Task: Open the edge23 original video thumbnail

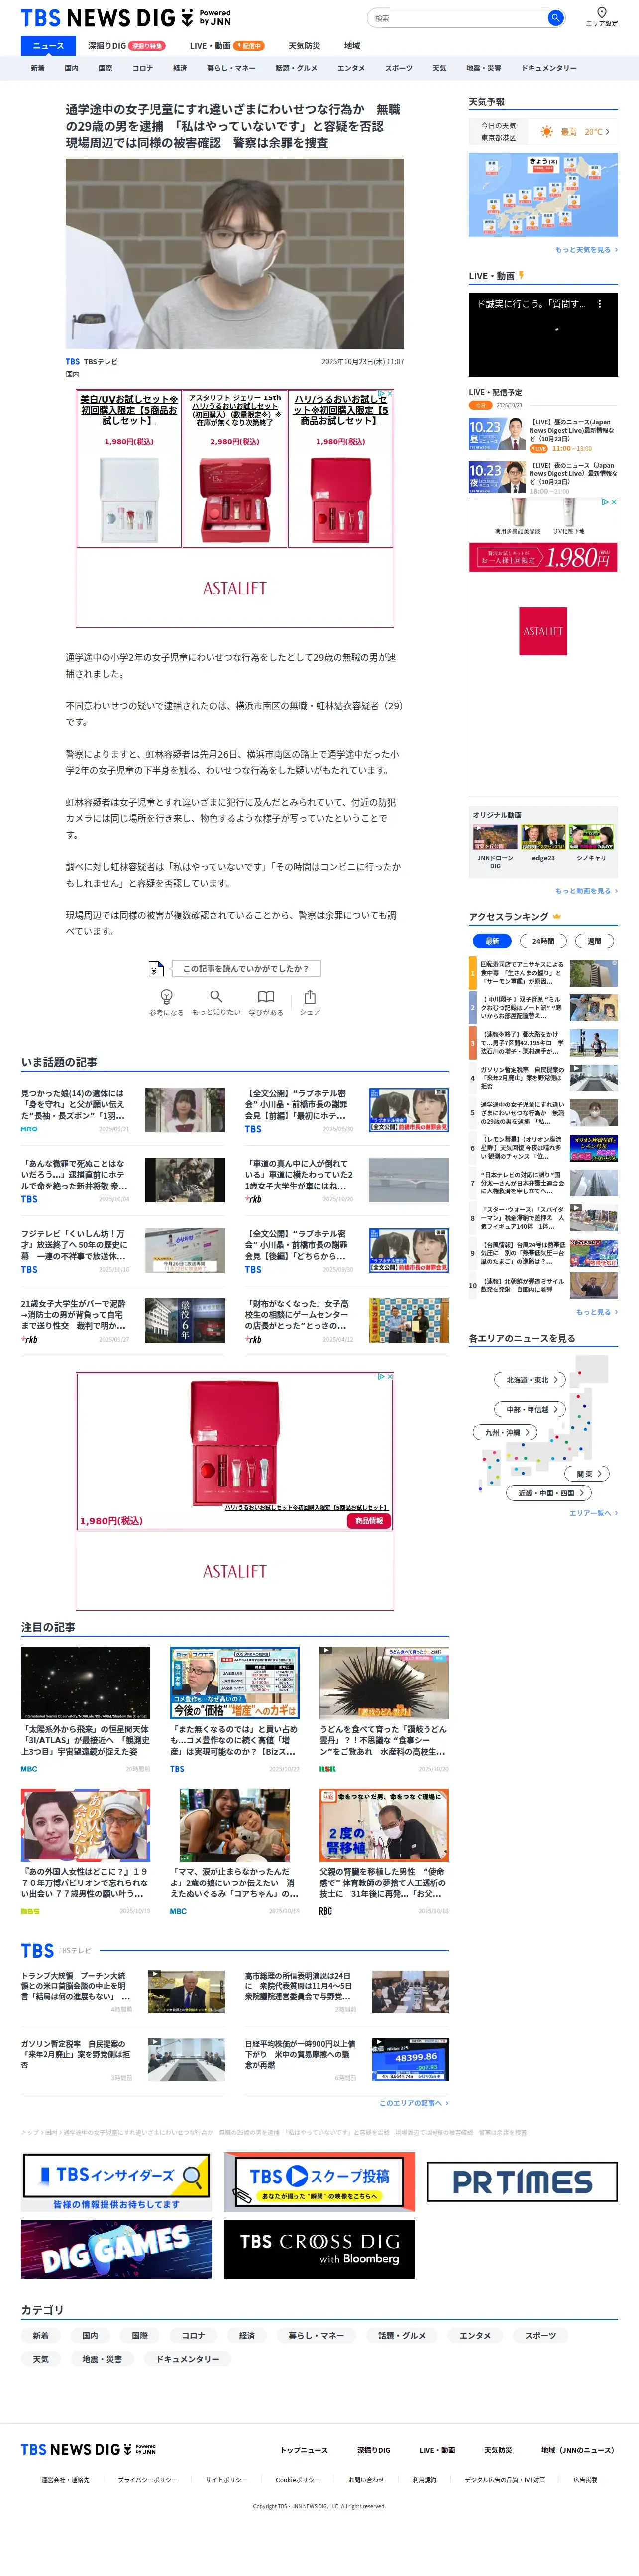Action: pyautogui.click(x=543, y=836)
